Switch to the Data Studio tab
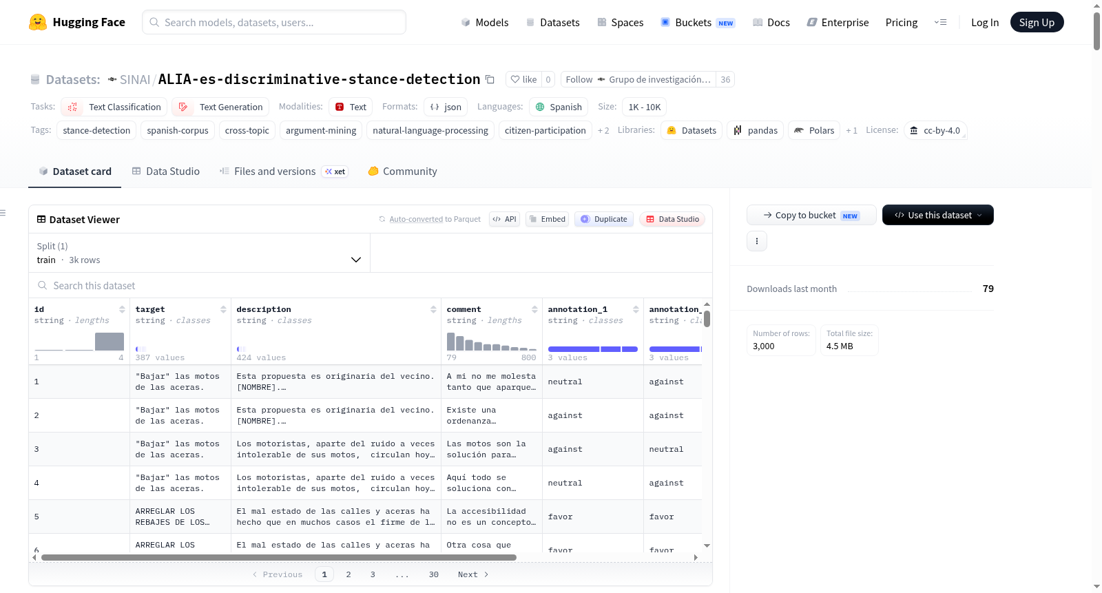The image size is (1102, 593). (x=166, y=171)
